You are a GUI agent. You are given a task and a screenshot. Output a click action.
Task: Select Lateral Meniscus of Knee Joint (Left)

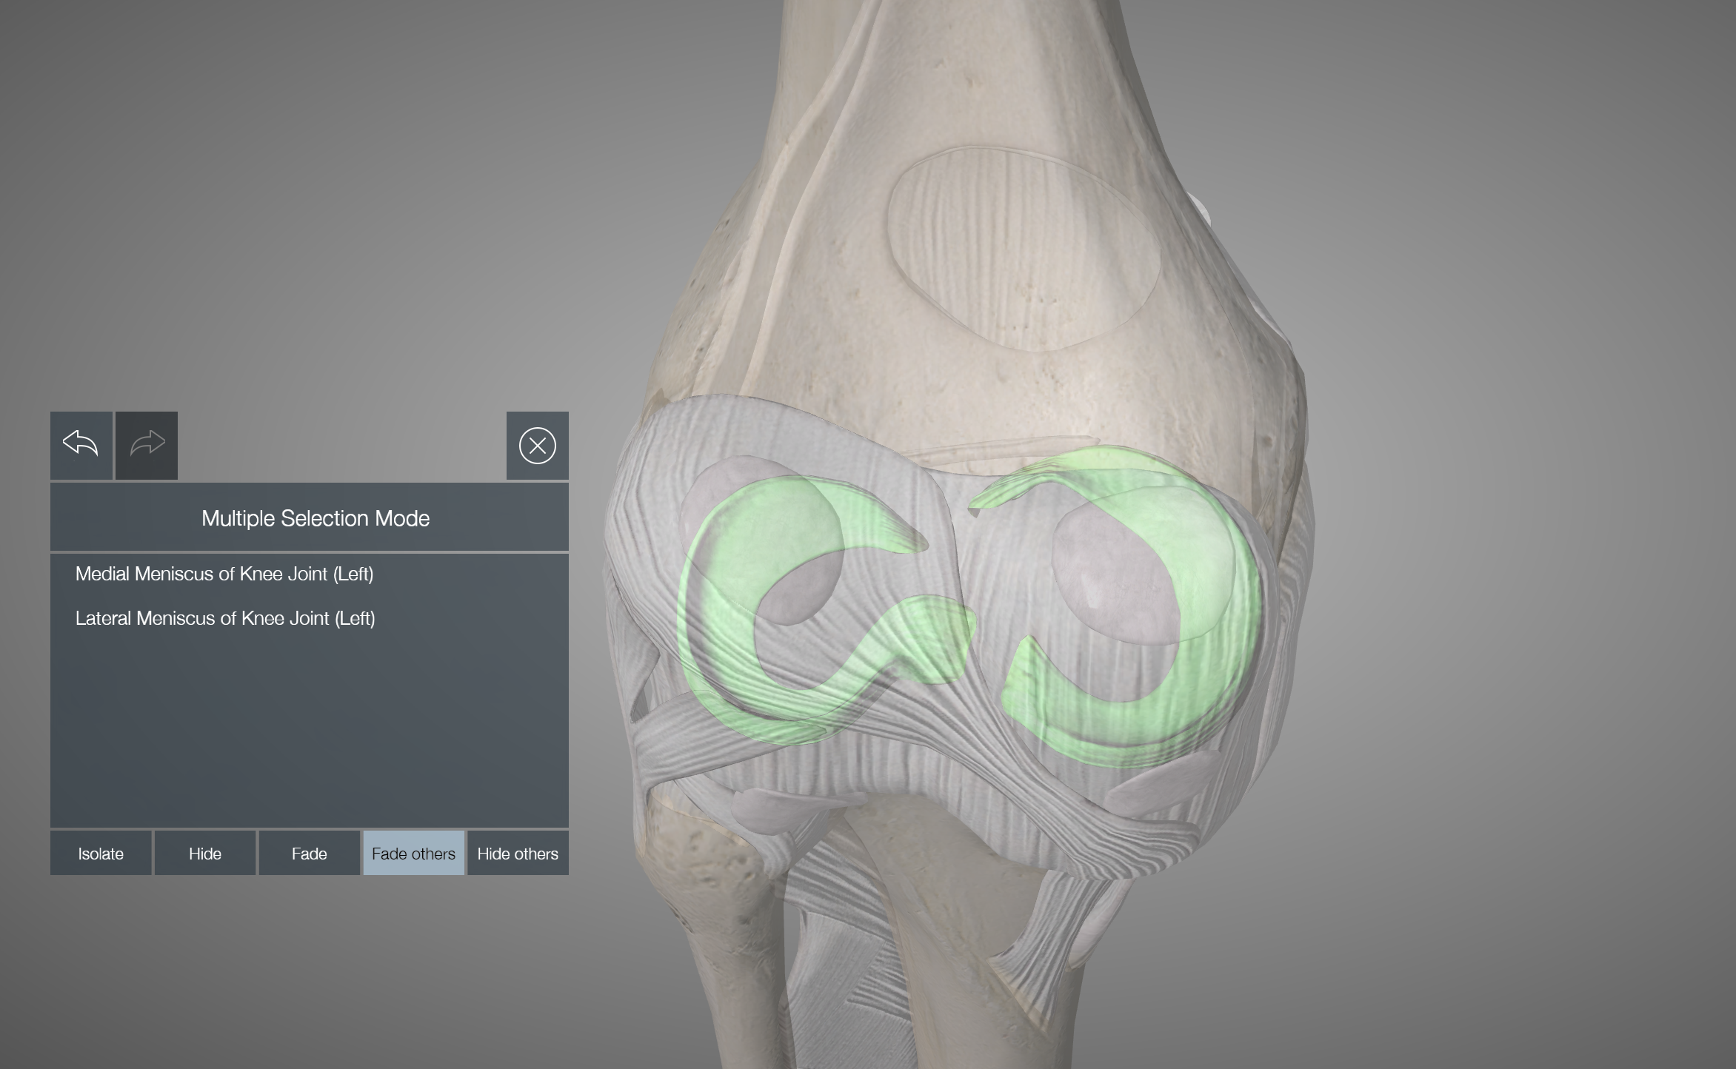coord(225,618)
